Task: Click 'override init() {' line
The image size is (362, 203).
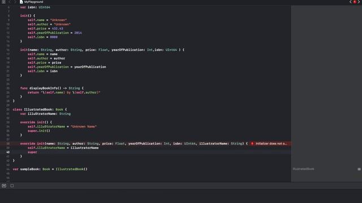Action: coord(36,122)
